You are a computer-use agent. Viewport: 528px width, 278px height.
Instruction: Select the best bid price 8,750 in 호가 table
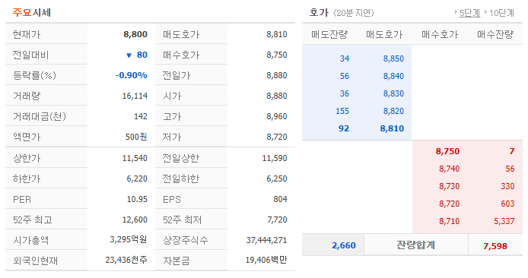[x=447, y=151]
